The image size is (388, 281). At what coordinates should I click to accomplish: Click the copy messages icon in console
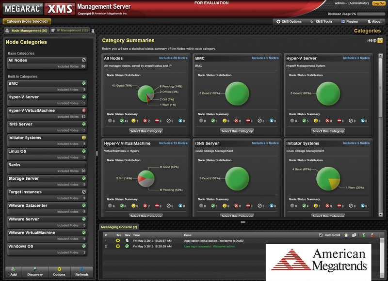point(354,235)
